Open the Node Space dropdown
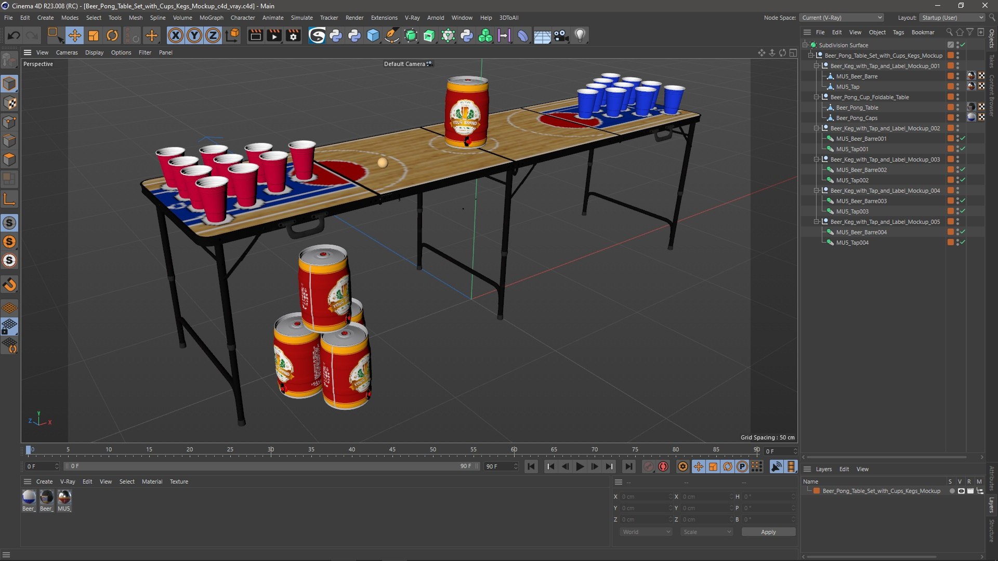The image size is (998, 561). [x=842, y=18]
